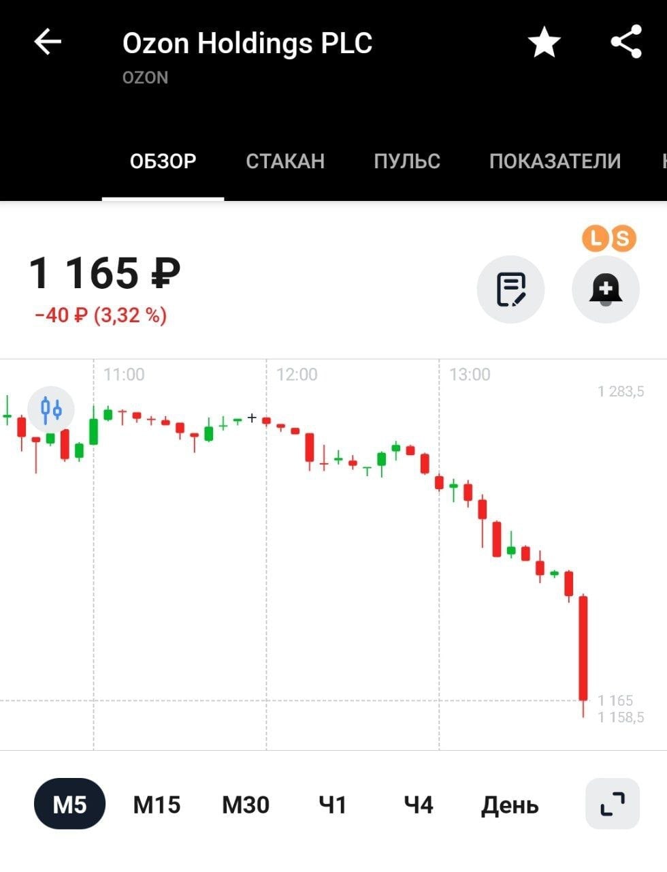Switch to the Ч1 interval
The image size is (667, 872).
[332, 805]
